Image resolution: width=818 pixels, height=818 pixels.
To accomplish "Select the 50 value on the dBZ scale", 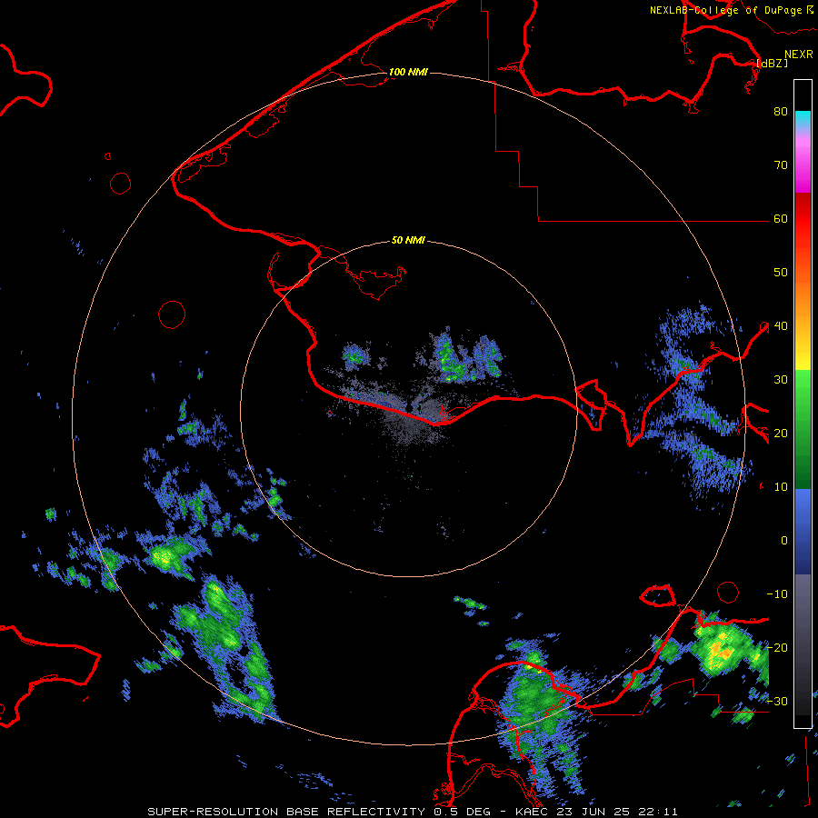I will click(781, 273).
